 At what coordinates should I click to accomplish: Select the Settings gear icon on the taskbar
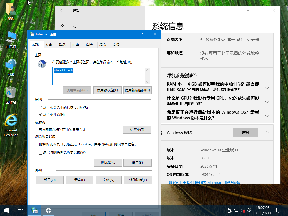48,210
